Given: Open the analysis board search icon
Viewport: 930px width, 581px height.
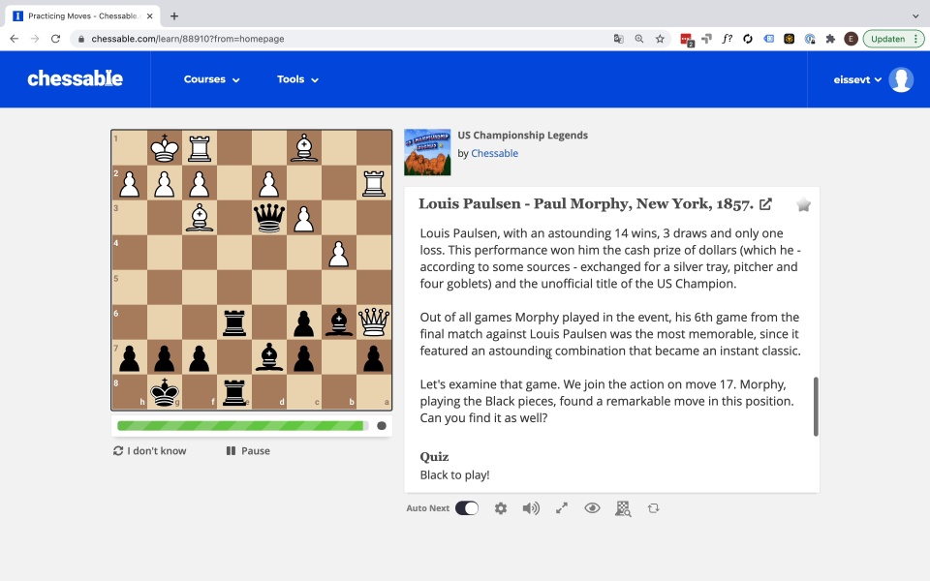Looking at the screenshot, I should click(x=623, y=508).
